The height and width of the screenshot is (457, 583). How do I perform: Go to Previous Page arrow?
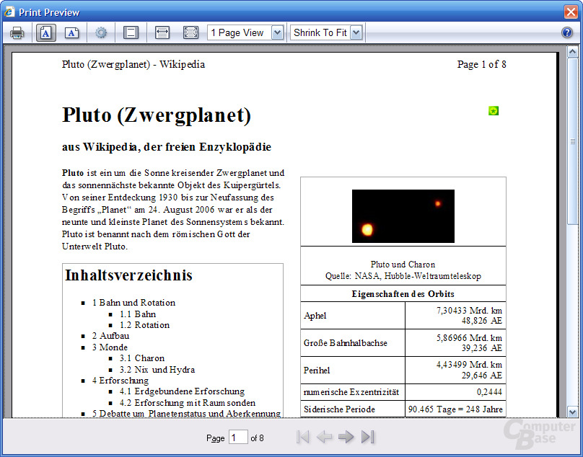click(x=324, y=437)
